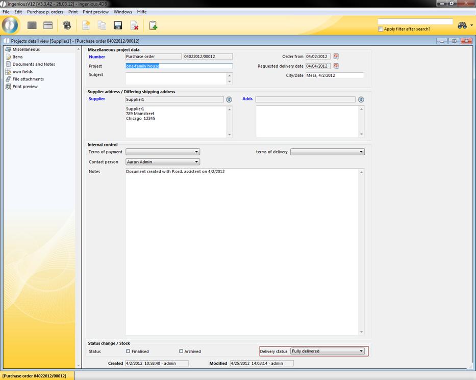Enable the Finalised checkbox
This screenshot has height=380, width=476.
click(x=128, y=351)
